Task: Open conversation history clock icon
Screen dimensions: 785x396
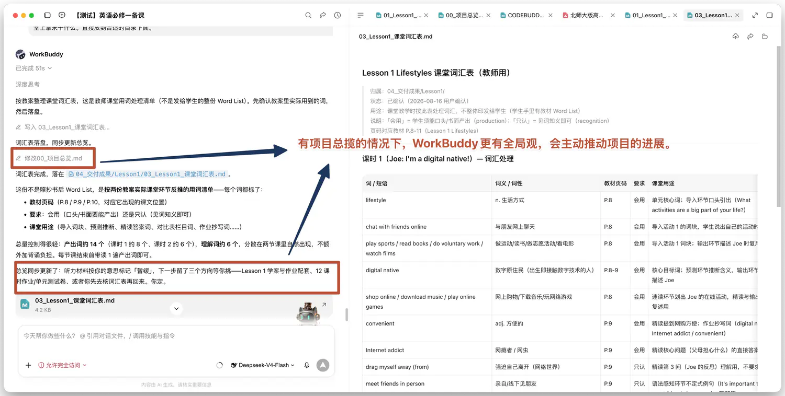Action: pyautogui.click(x=338, y=15)
